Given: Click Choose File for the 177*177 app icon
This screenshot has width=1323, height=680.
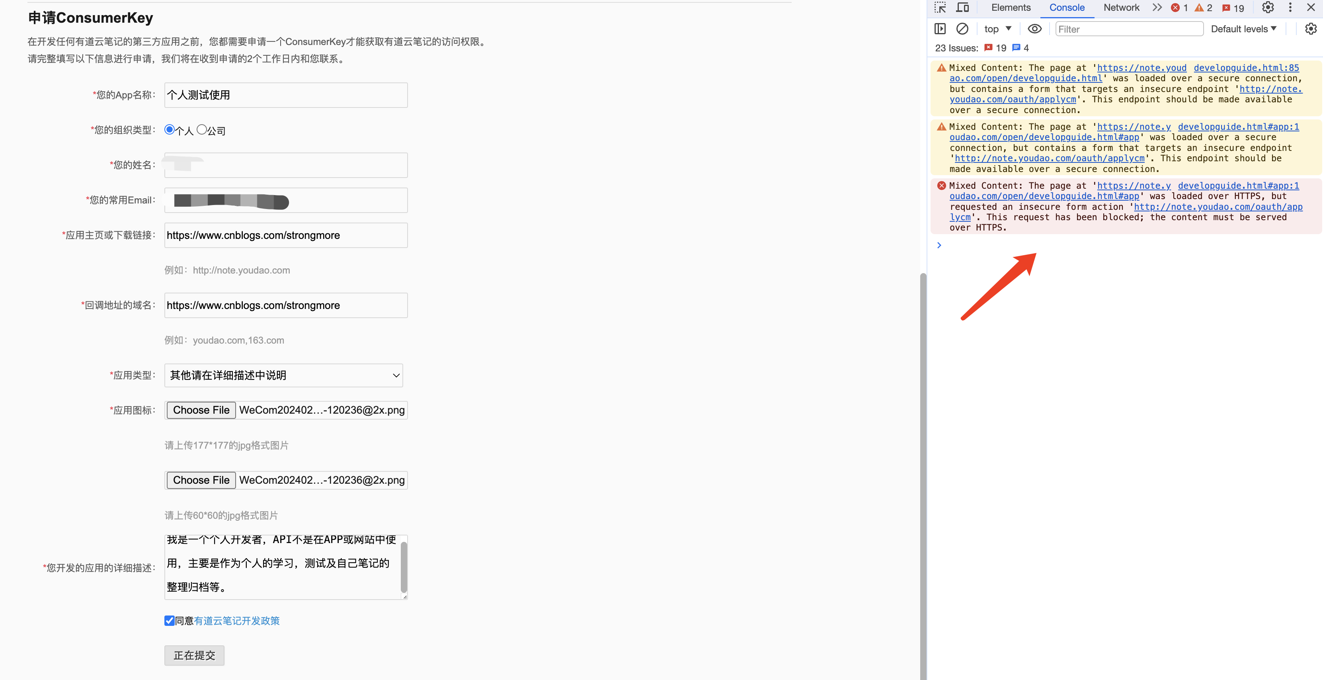Looking at the screenshot, I should 201,410.
